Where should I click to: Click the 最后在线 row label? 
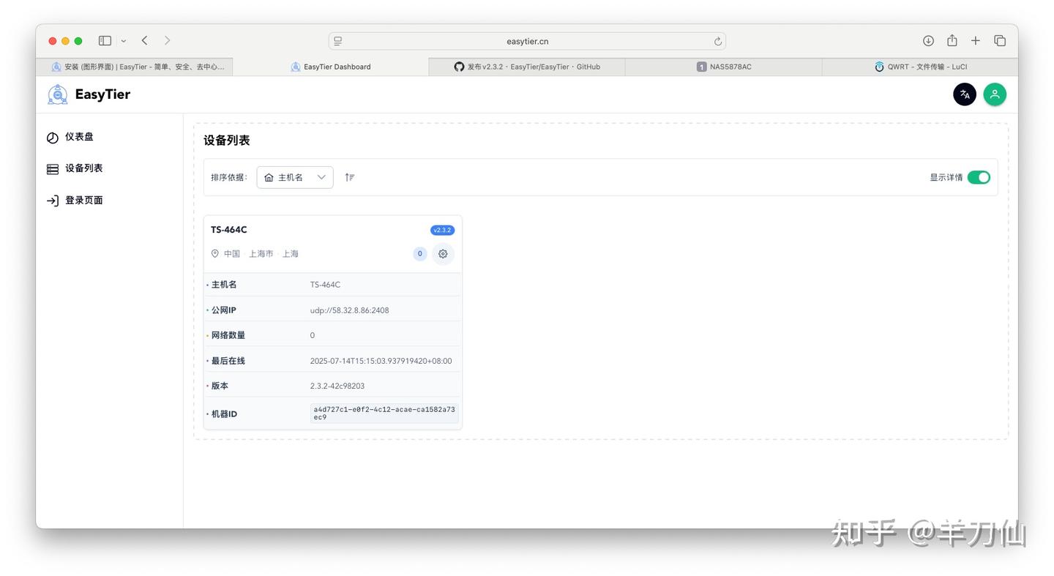click(228, 361)
